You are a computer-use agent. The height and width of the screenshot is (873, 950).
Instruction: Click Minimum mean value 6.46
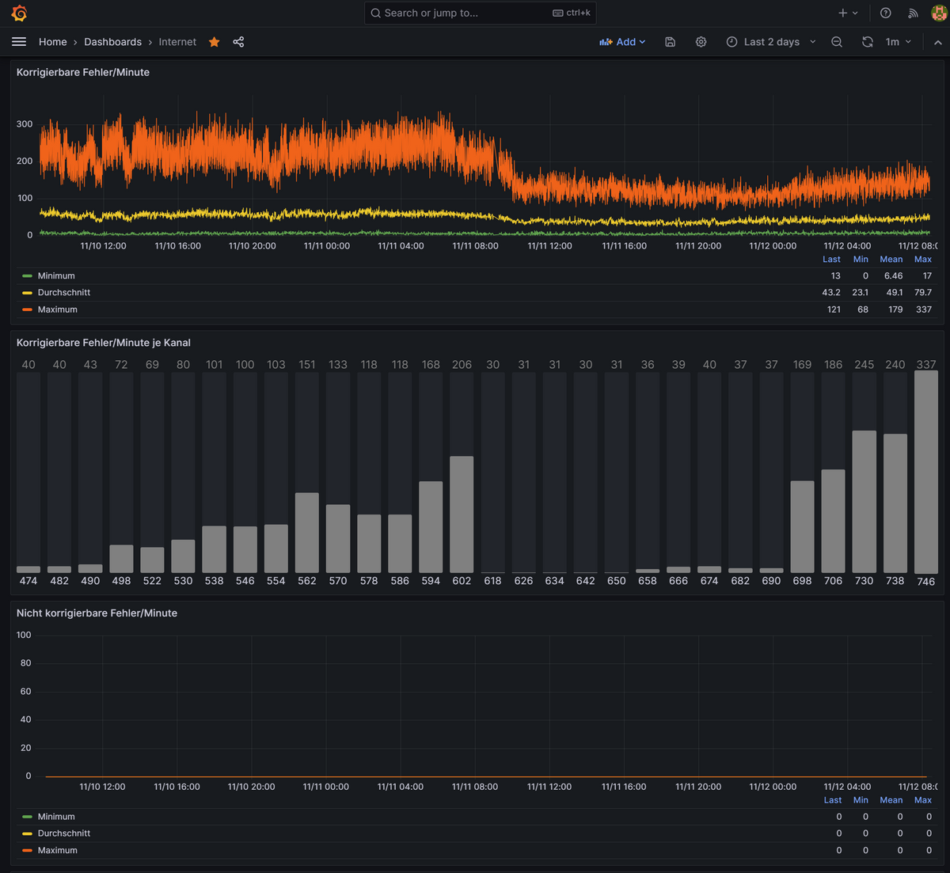click(x=894, y=276)
